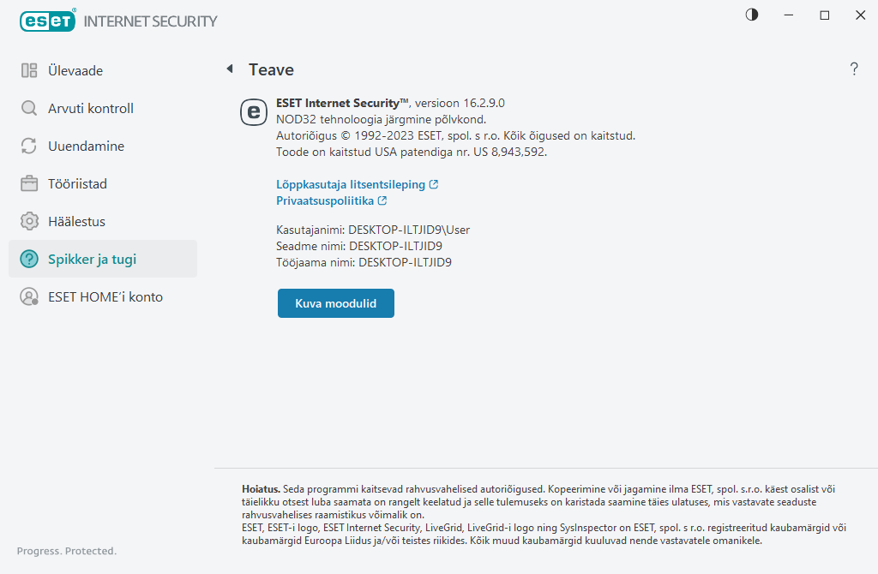Select Arvuti kontroll in the sidebar
The image size is (878, 574).
tap(90, 109)
